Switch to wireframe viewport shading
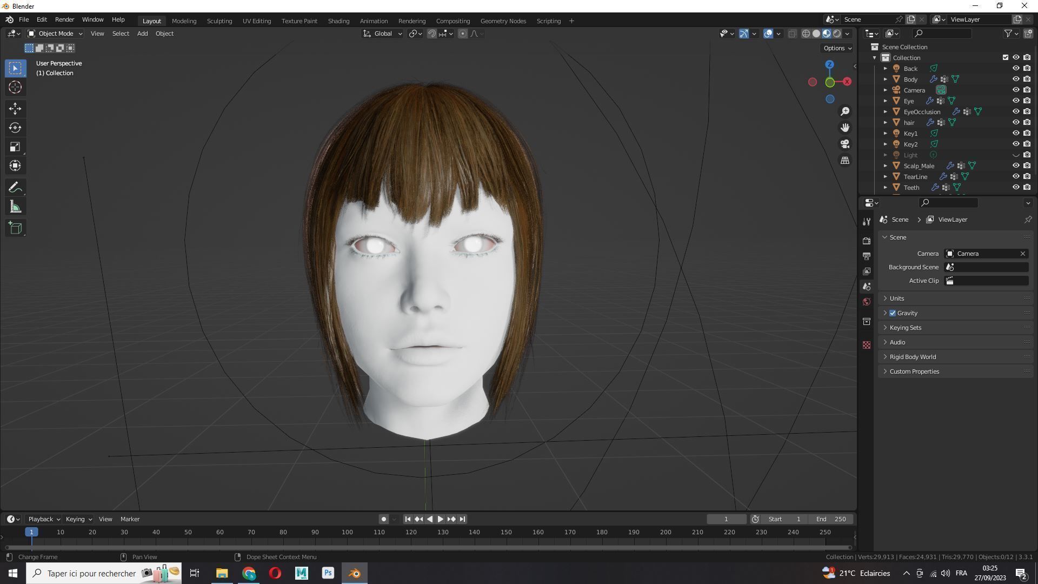1038x584 pixels. 806,34
